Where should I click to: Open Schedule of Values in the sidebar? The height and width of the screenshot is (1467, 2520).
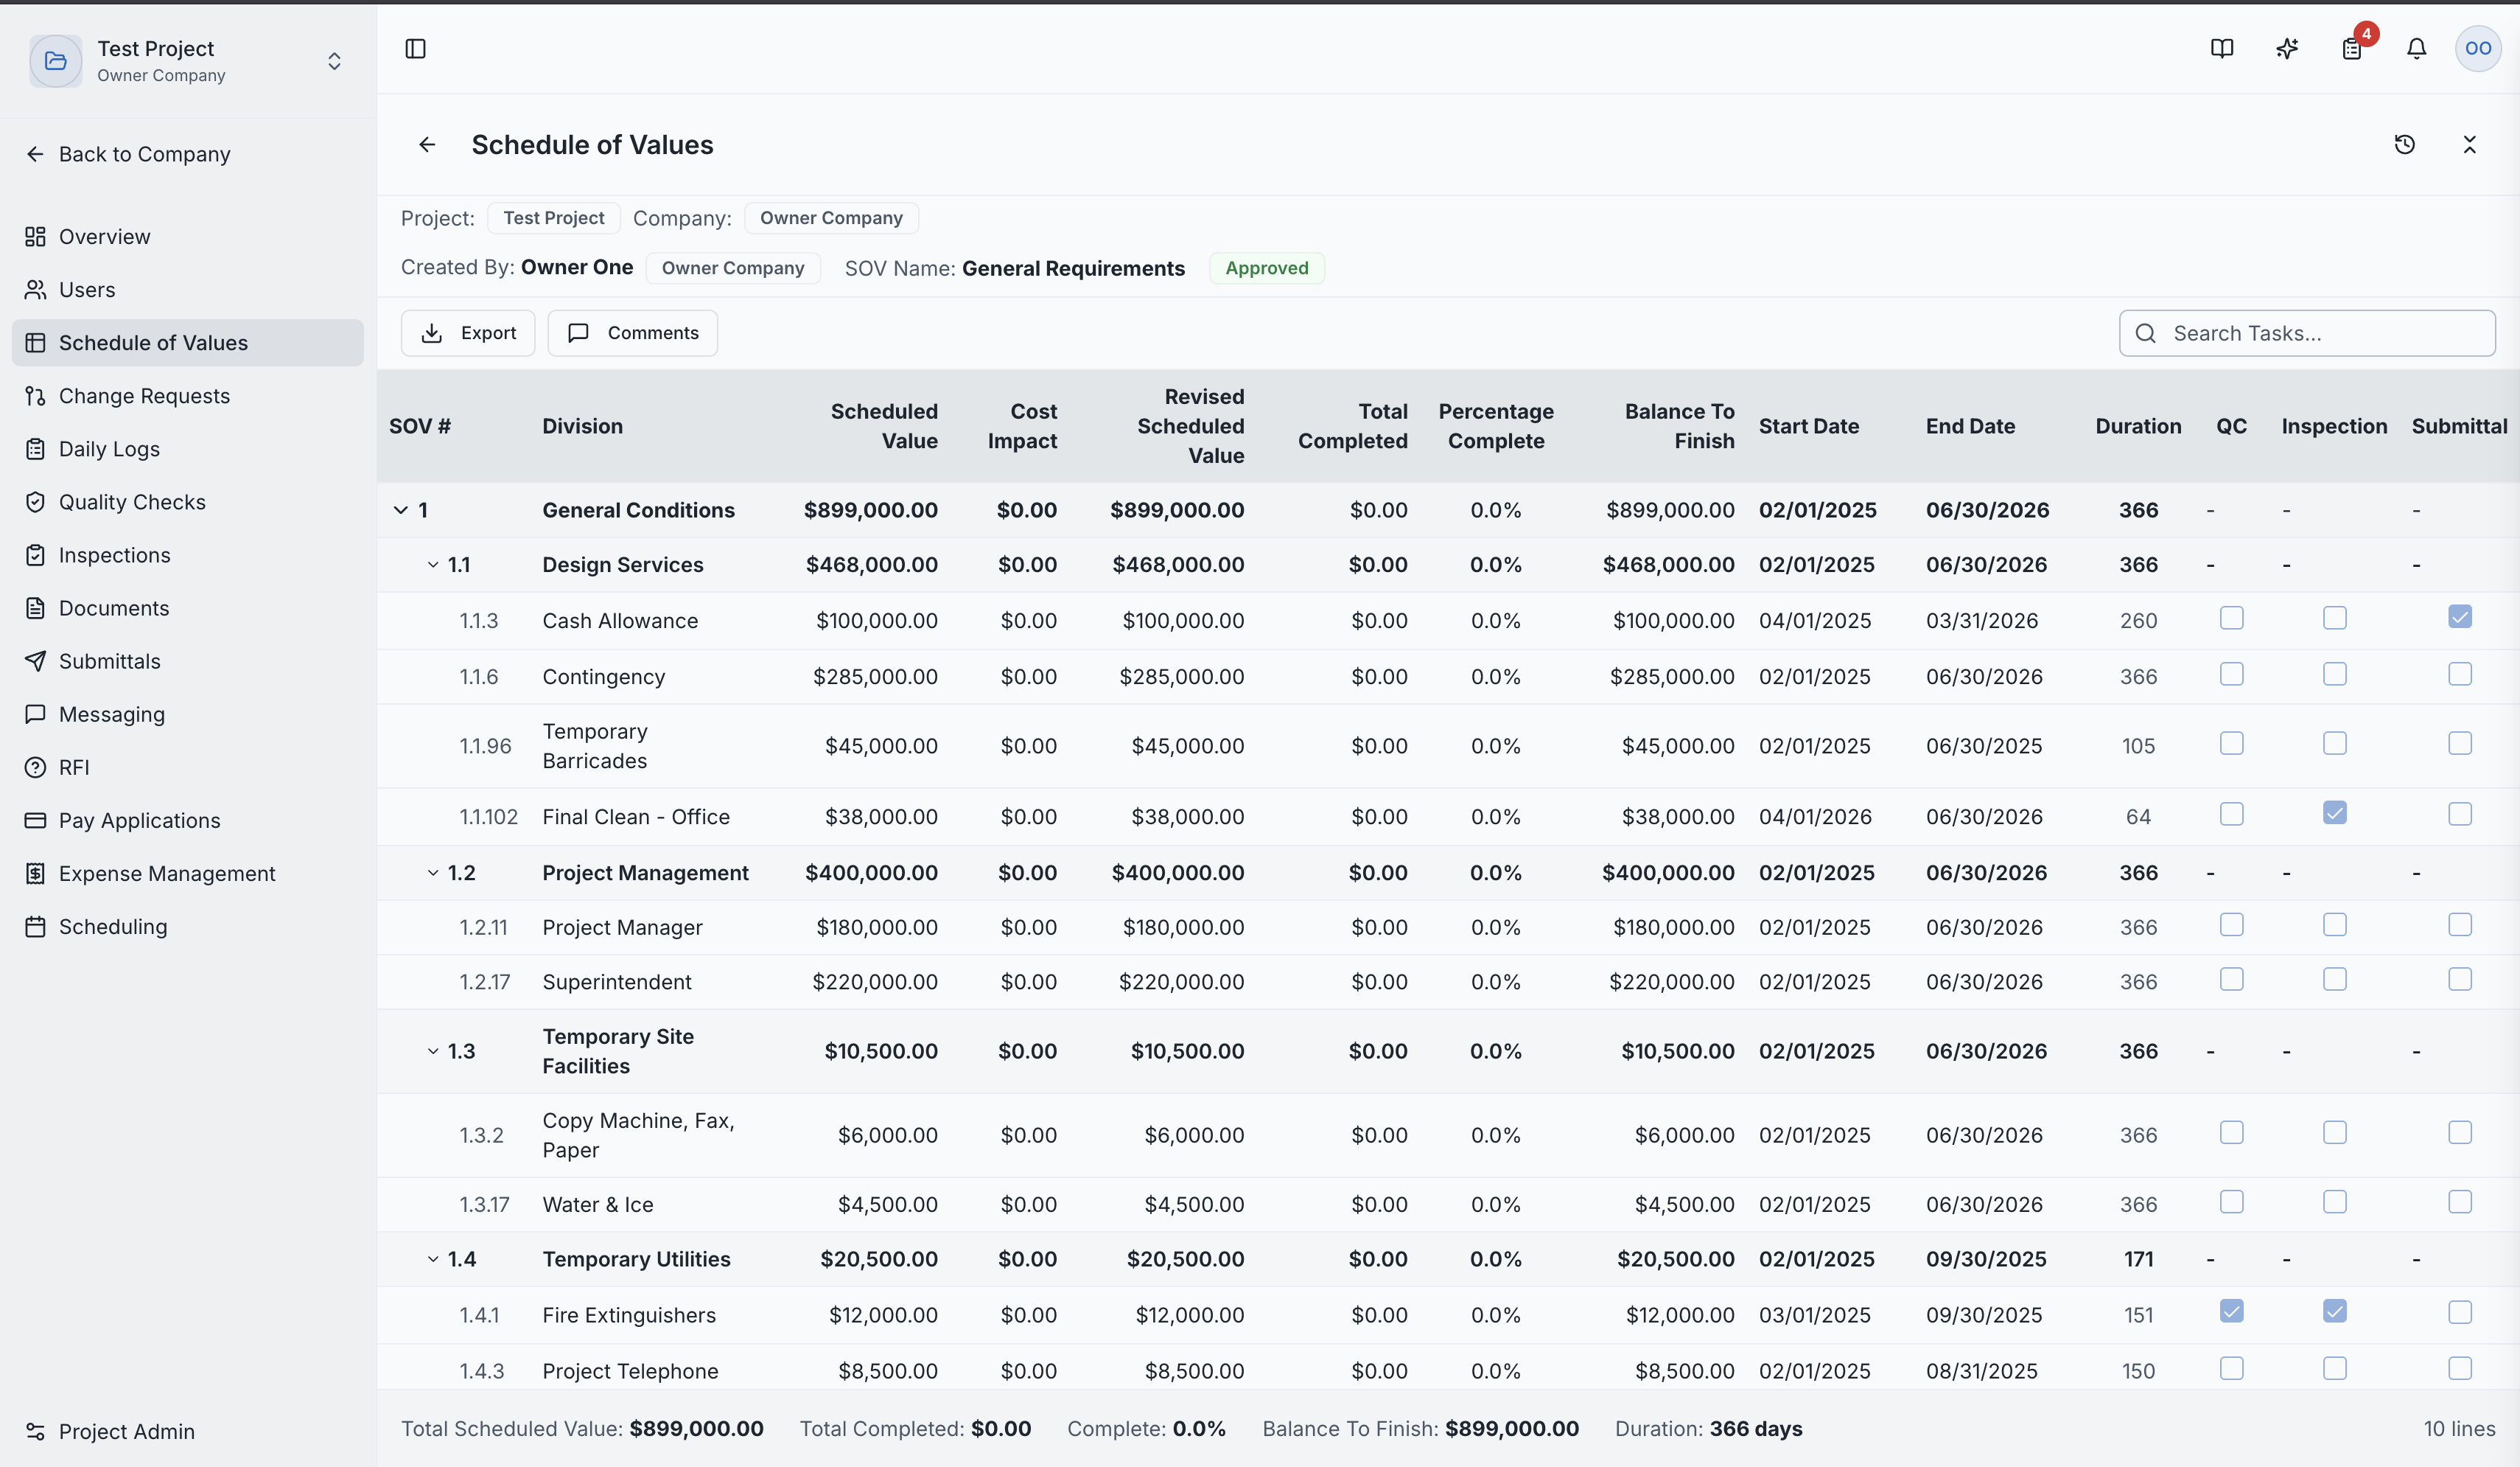point(188,344)
